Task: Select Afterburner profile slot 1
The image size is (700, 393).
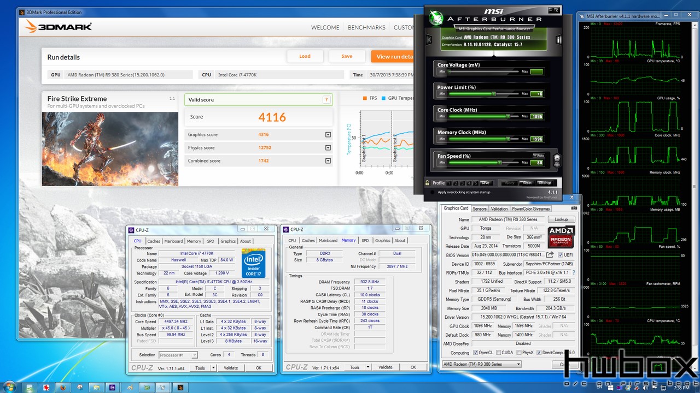Action: point(450,183)
